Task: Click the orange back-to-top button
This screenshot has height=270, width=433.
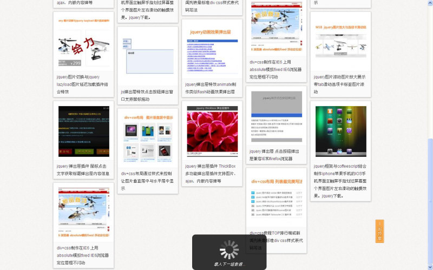Action: pyautogui.click(x=379, y=231)
